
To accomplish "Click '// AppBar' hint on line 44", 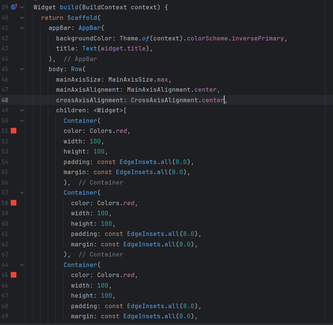I will pyautogui.click(x=80, y=59).
